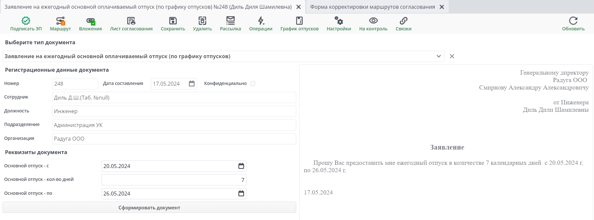Open the Маршрут route icon
This screenshot has height=220, width=594.
point(60,21)
